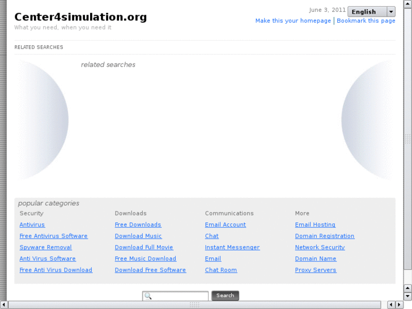Screen dimensions: 412x309
Task: Click the Communications category heading
Action: [229, 213]
